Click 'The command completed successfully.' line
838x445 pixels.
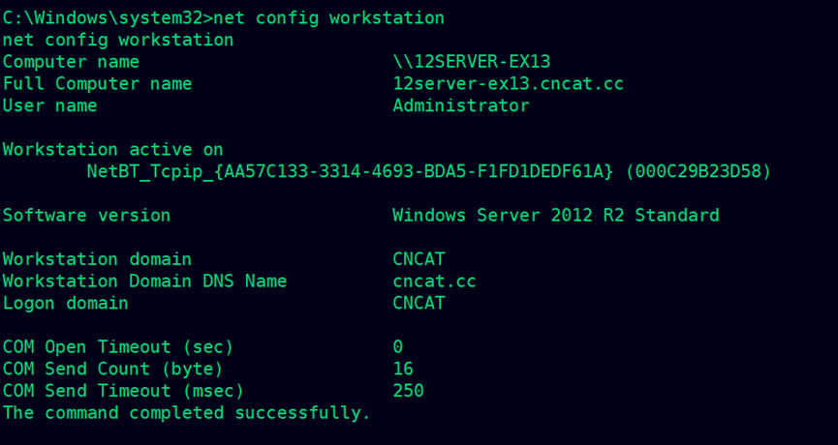coord(187,412)
